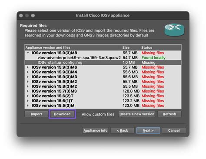The image size is (206, 159).
Task: Expand IOSv version 15.9(3)M4
Action: coord(28,72)
